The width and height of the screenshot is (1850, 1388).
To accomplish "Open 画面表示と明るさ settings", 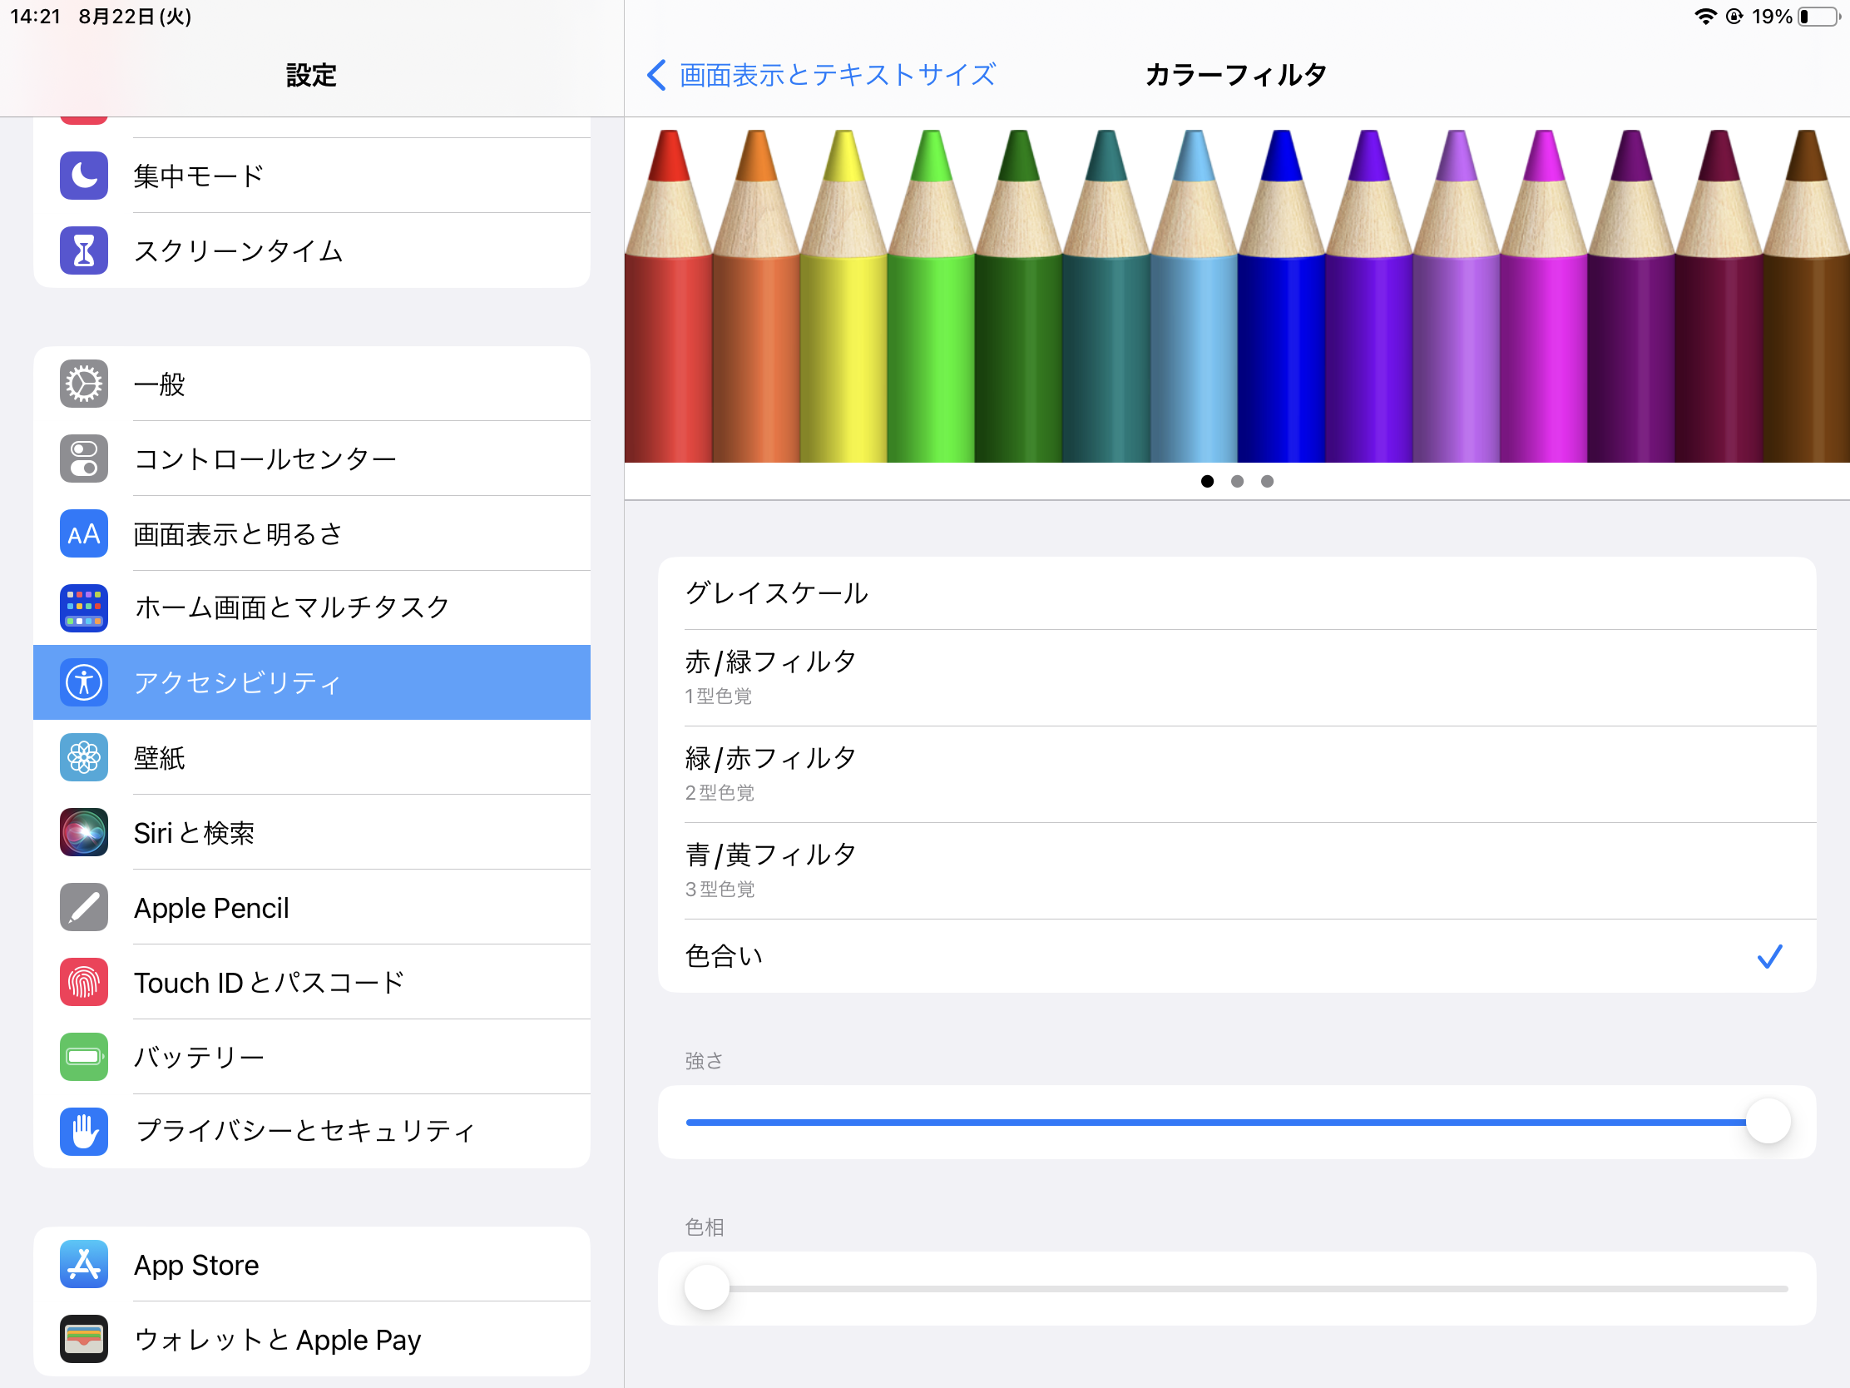I will tap(312, 533).
